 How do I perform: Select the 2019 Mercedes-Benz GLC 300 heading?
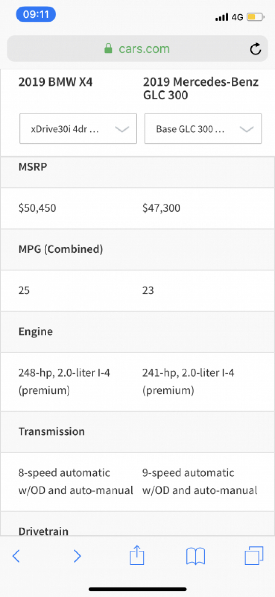coord(201,88)
